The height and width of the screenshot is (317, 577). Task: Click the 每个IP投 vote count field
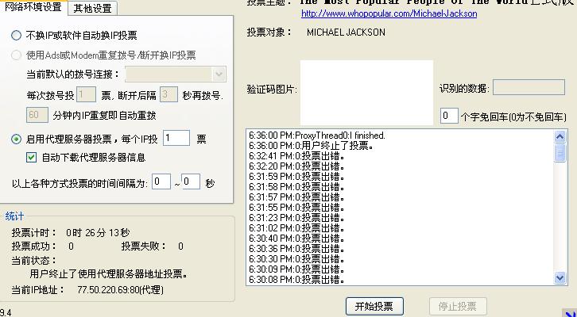pyautogui.click(x=176, y=139)
